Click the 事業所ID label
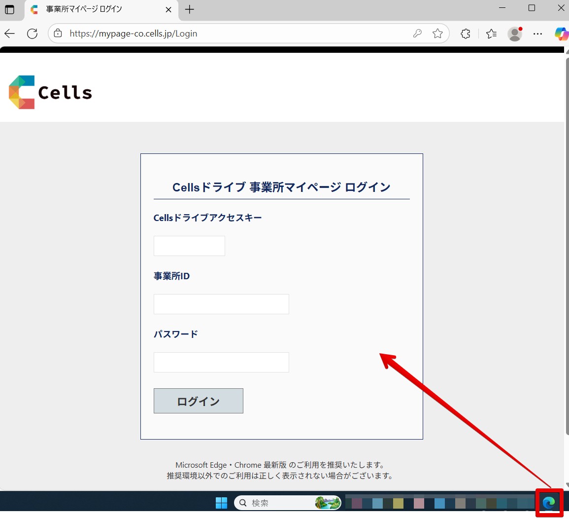 point(171,276)
